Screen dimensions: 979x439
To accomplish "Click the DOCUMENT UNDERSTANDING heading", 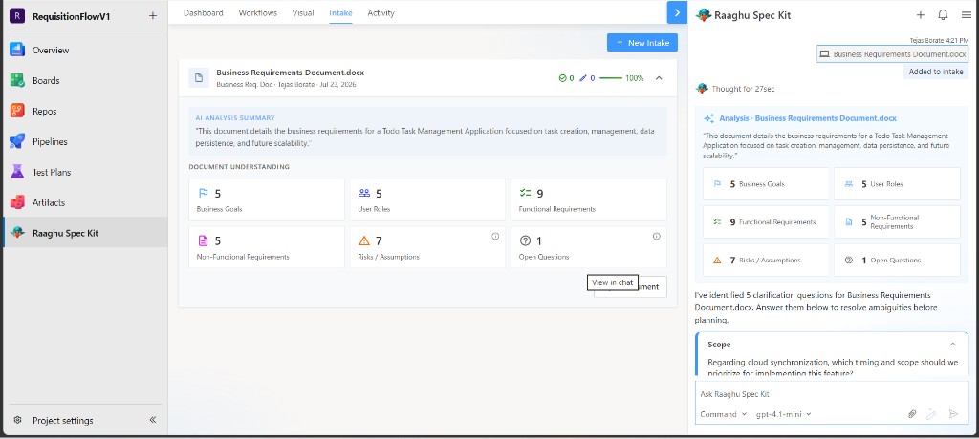I will click(239, 167).
